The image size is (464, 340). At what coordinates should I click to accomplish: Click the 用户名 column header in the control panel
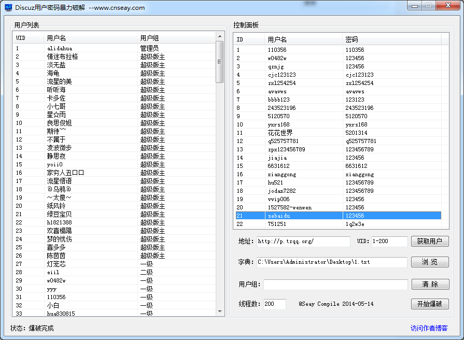(x=304, y=39)
